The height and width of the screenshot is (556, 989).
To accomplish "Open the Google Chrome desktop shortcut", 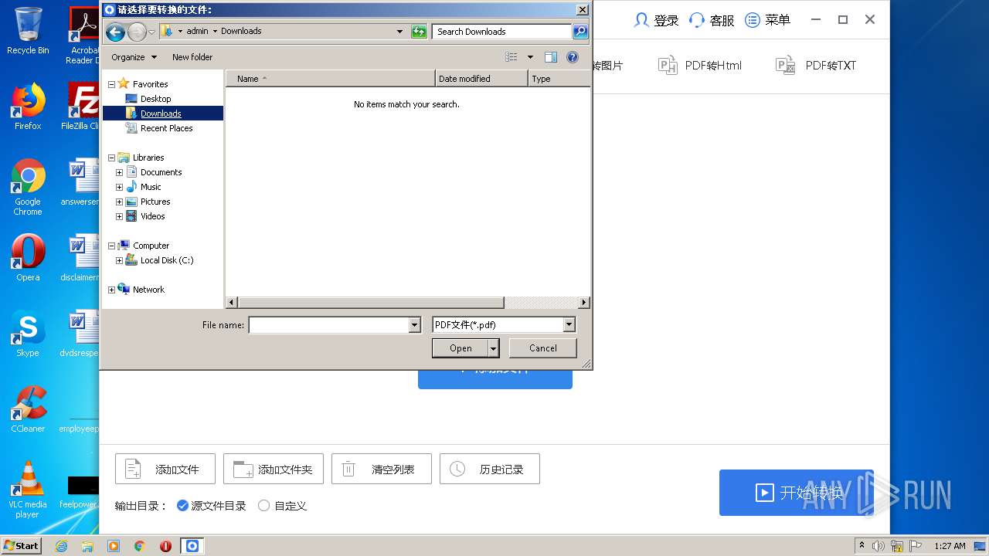I will pyautogui.click(x=28, y=187).
